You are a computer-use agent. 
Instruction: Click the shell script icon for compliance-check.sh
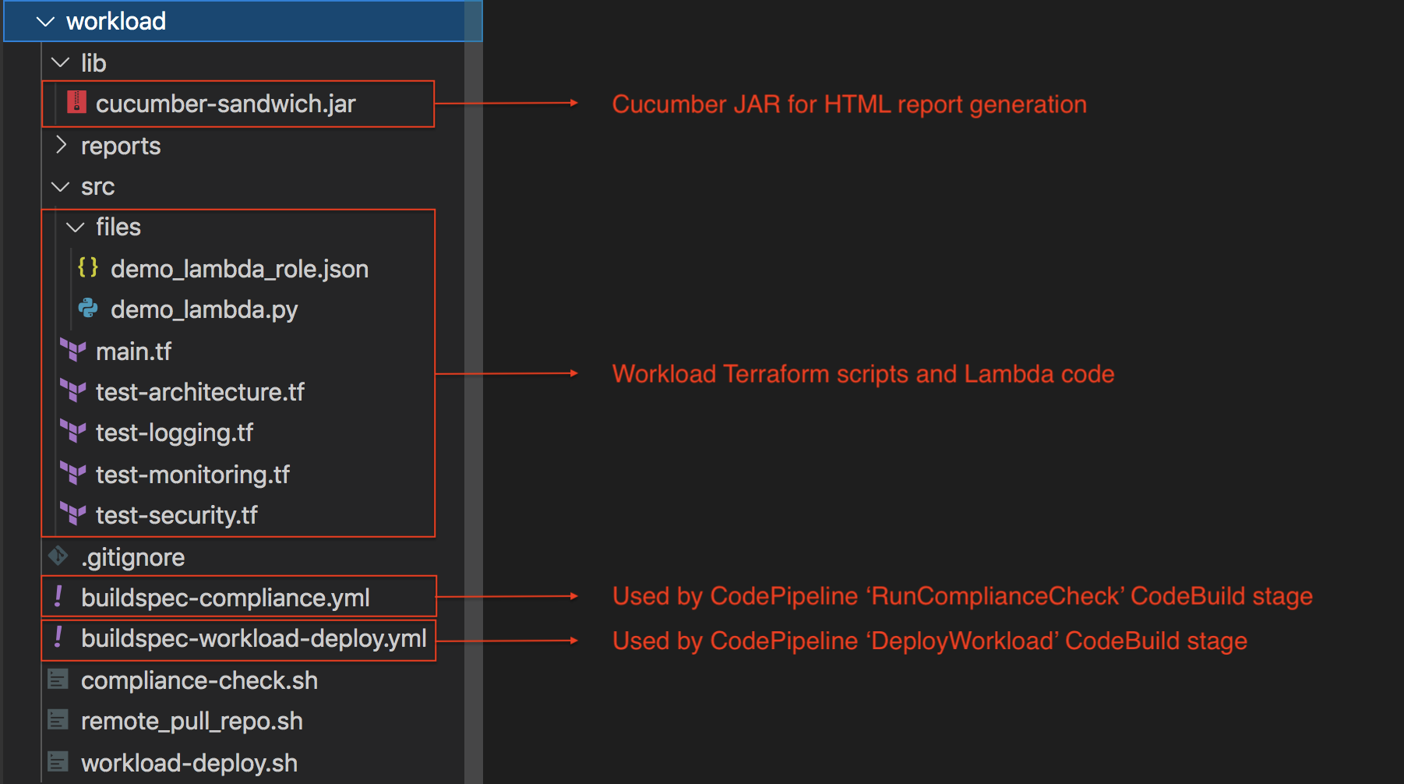[x=58, y=679]
